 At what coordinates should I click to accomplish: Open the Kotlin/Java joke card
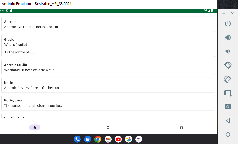[x=108, y=103]
